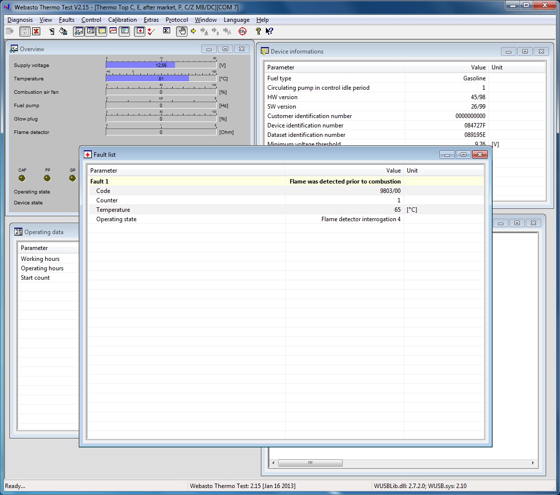This screenshot has height=495, width=560.
Task: Click the stop diagnosis red X icon
Action: pyautogui.click(x=36, y=31)
